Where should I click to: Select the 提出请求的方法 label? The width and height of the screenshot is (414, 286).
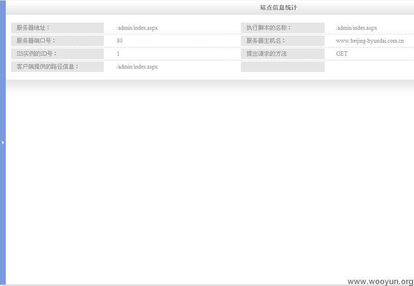click(266, 54)
